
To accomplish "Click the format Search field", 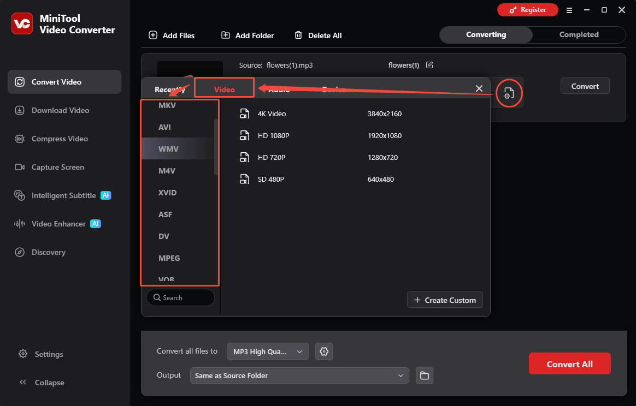I will (180, 297).
